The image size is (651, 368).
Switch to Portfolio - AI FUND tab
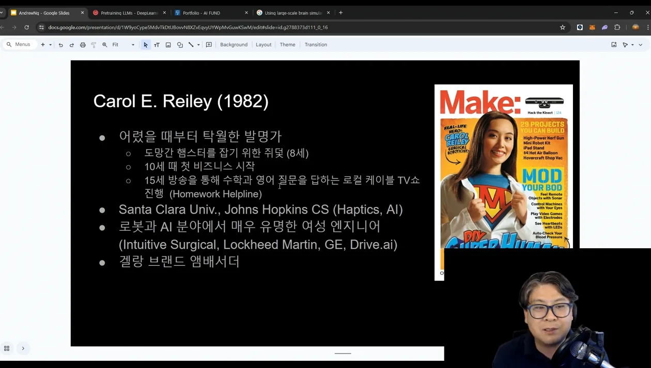201,13
